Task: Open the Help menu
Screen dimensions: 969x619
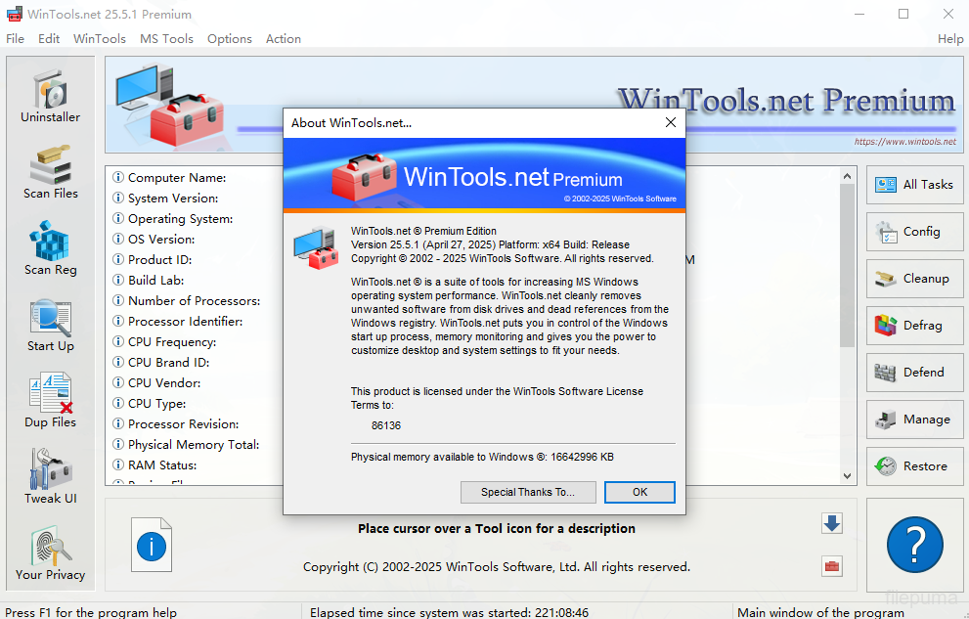Action: [x=950, y=39]
